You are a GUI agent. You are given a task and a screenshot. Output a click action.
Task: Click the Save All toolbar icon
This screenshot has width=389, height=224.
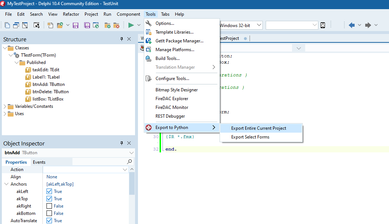point(86,25)
